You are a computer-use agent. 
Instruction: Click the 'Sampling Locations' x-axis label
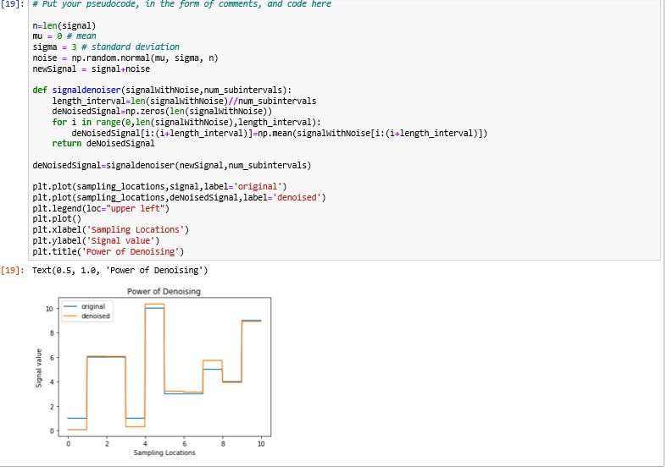tap(164, 453)
